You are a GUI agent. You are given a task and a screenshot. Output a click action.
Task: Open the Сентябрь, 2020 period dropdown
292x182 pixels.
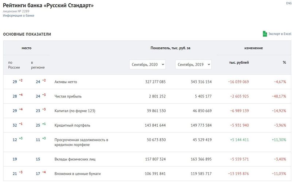click(147, 64)
